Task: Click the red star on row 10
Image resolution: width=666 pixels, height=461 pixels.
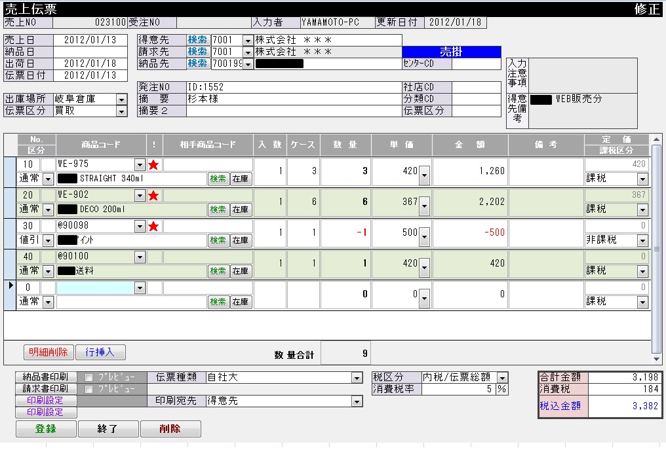Action: [x=154, y=164]
